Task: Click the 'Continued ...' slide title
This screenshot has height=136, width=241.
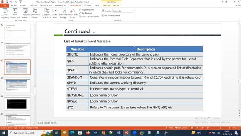Action: pos(80,31)
